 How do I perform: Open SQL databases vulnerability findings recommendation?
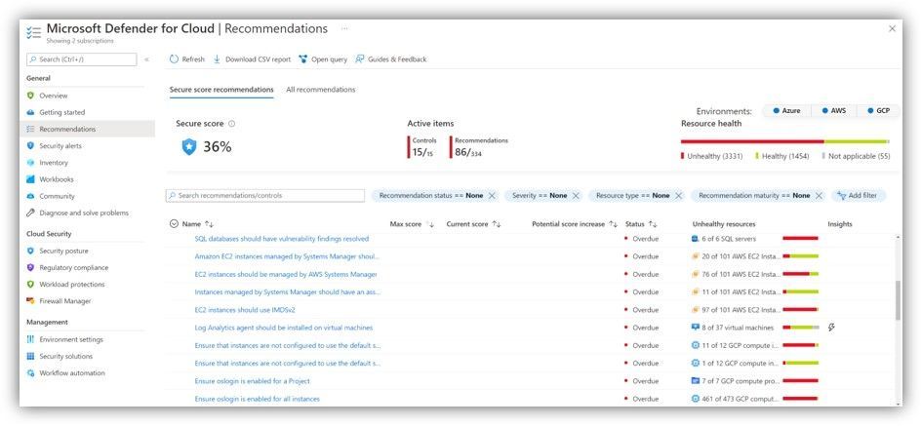pyautogui.click(x=281, y=239)
